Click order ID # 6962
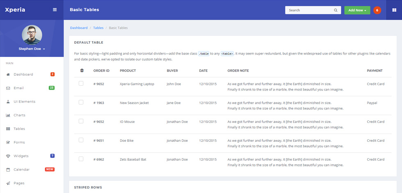 click(99, 159)
